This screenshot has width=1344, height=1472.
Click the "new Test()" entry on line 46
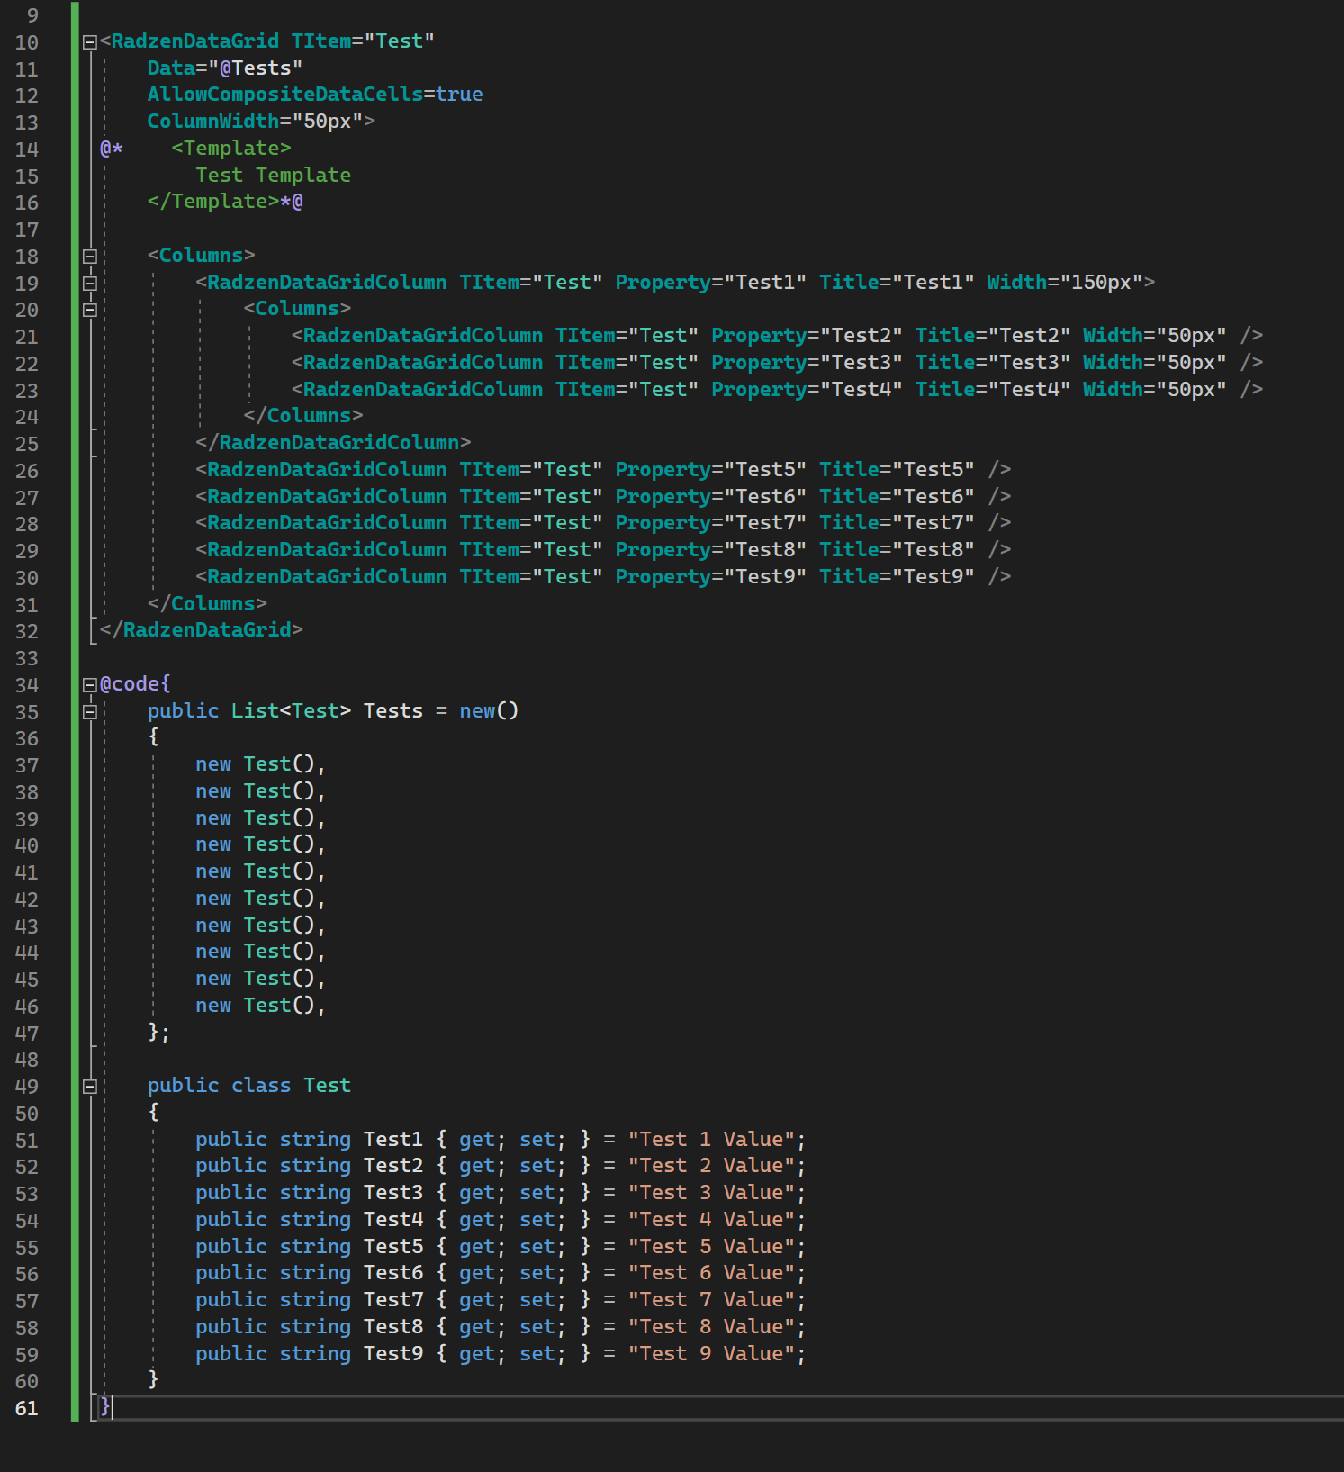coord(256,1006)
